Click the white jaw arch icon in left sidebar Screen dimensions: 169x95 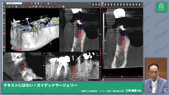[x=4, y=23]
